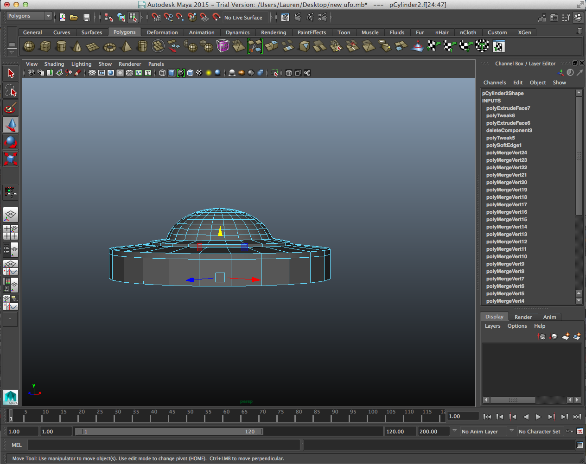Click the polygon cone shelf icon
Screen dimensions: 586x464
77,46
